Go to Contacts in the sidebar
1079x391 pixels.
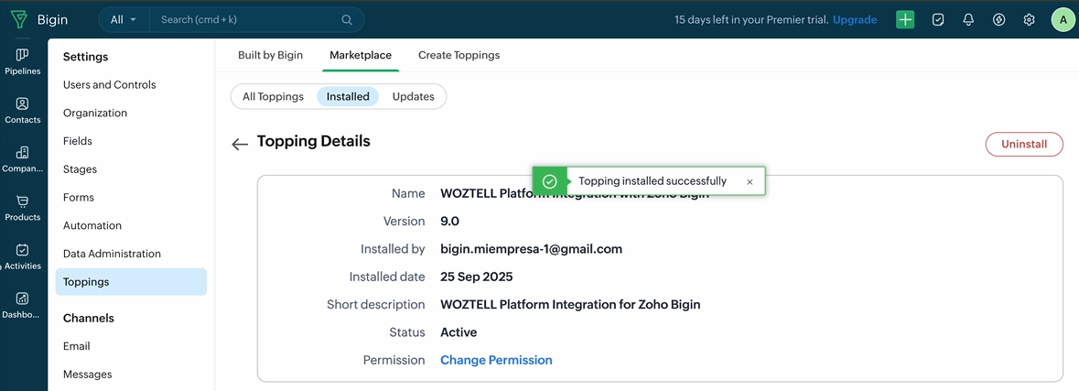pos(22,110)
